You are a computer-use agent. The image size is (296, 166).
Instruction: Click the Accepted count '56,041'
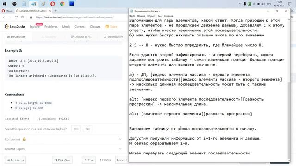click(25, 119)
